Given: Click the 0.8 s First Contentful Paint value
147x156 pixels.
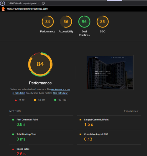Looking at the screenshot, I should 21,124.
